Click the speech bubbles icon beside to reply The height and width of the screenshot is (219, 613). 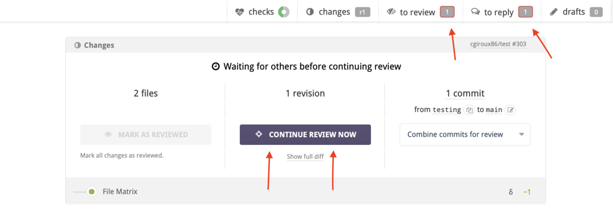click(x=476, y=12)
